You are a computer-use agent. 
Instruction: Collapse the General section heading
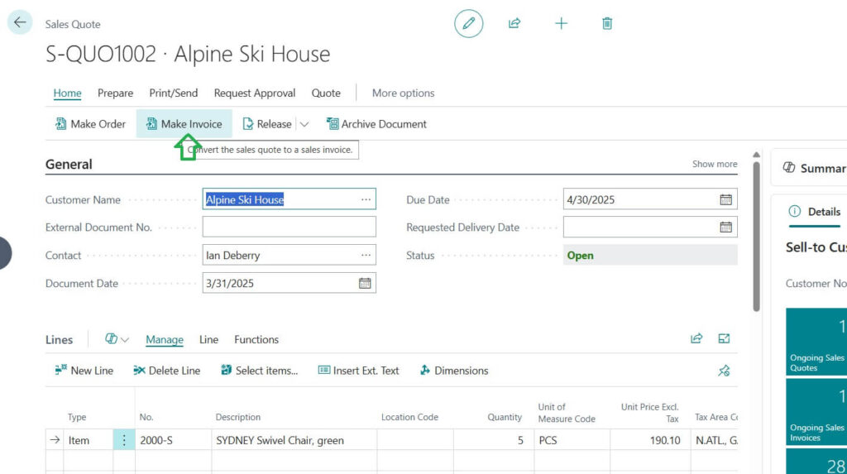click(69, 165)
